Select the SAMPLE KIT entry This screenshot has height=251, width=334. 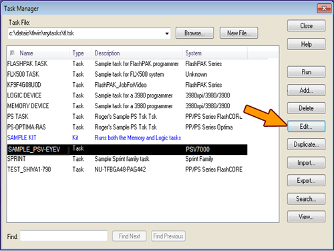(127, 138)
